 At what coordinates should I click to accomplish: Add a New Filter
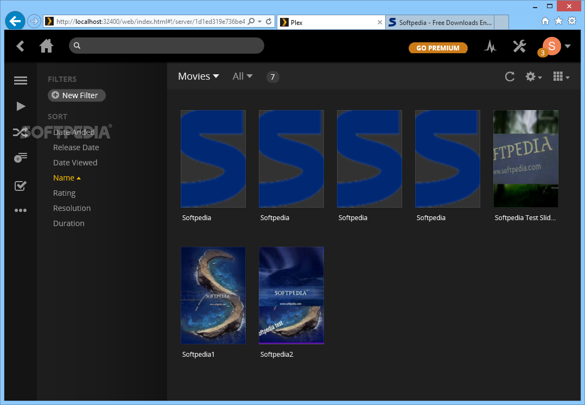point(77,95)
